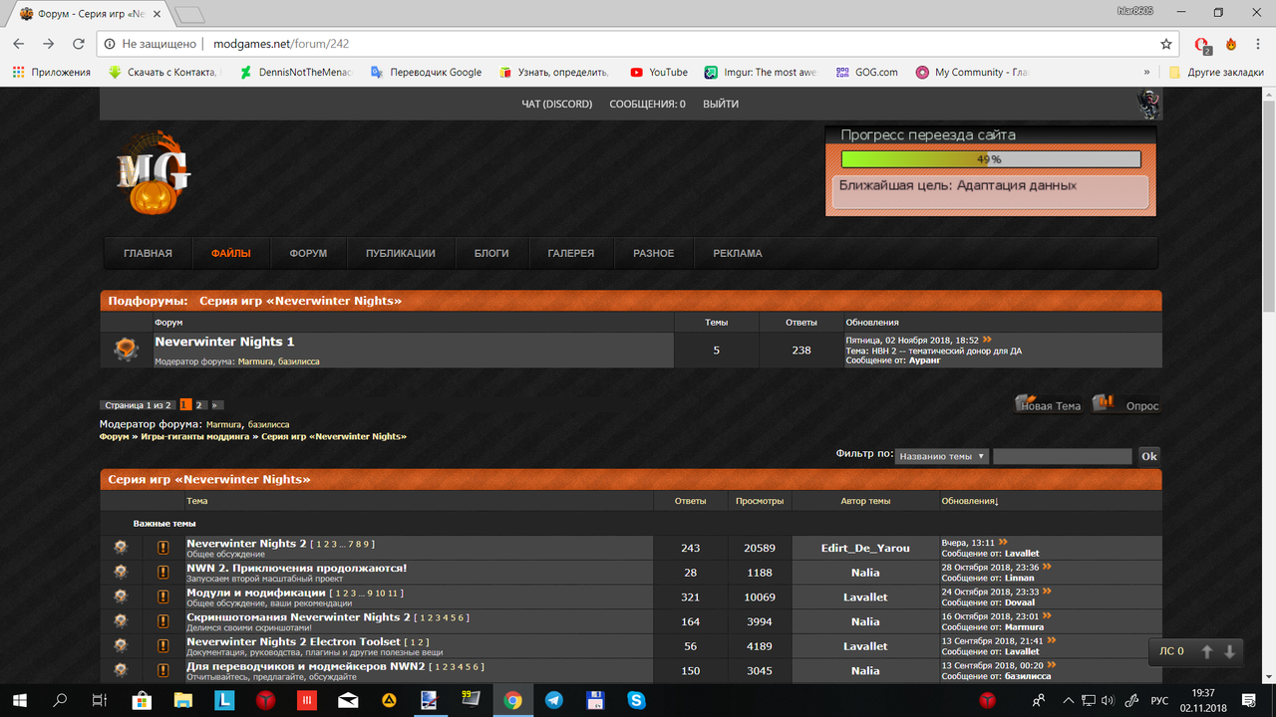Expand the hidden bookmarks chevron

coord(1146,72)
